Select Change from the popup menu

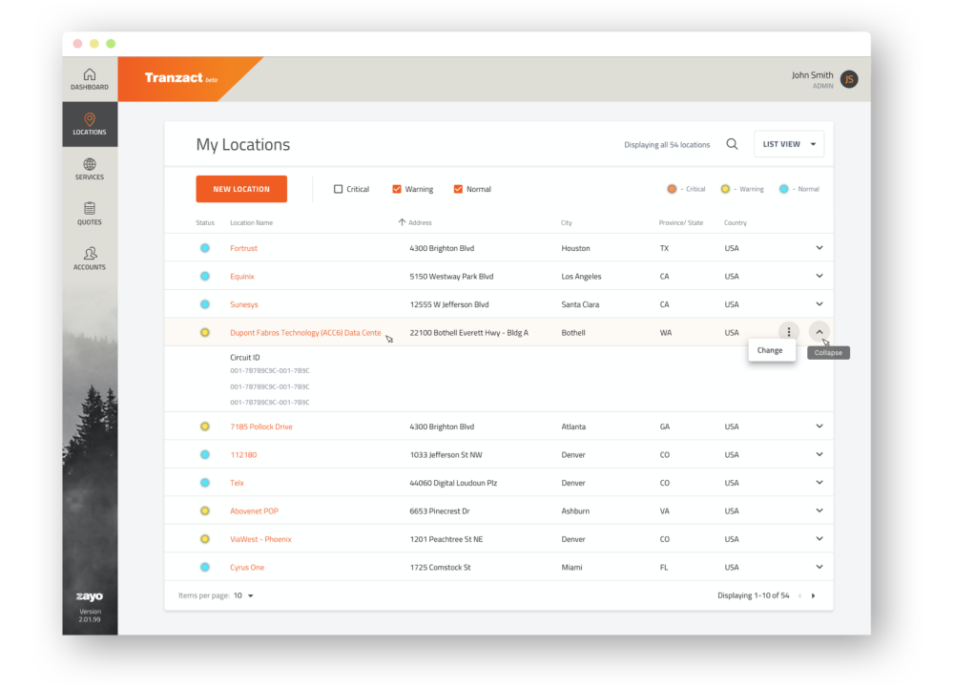771,350
